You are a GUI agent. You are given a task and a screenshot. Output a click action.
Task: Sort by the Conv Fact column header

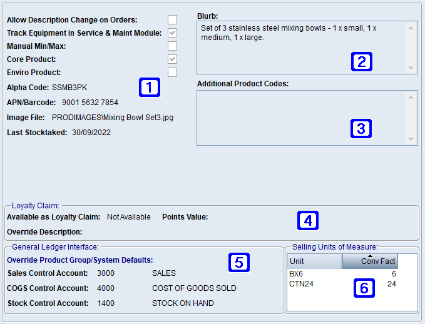(369, 261)
